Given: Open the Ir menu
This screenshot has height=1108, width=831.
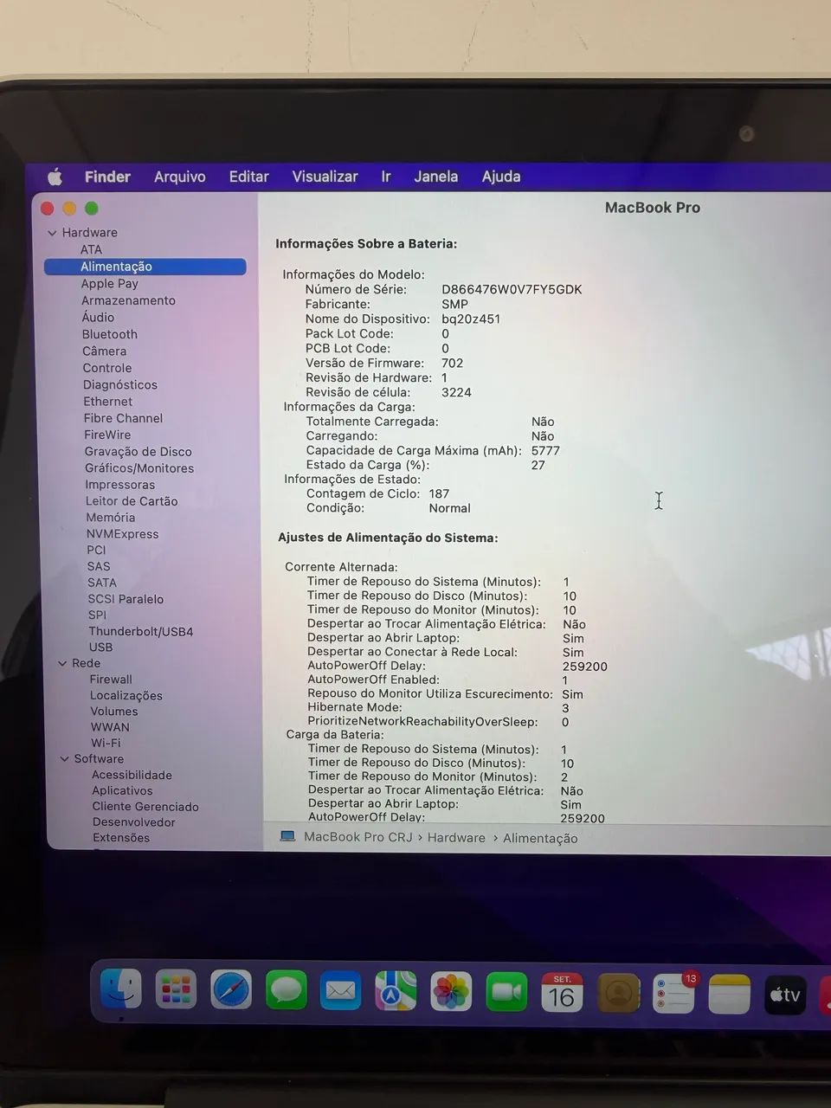Looking at the screenshot, I should point(386,177).
